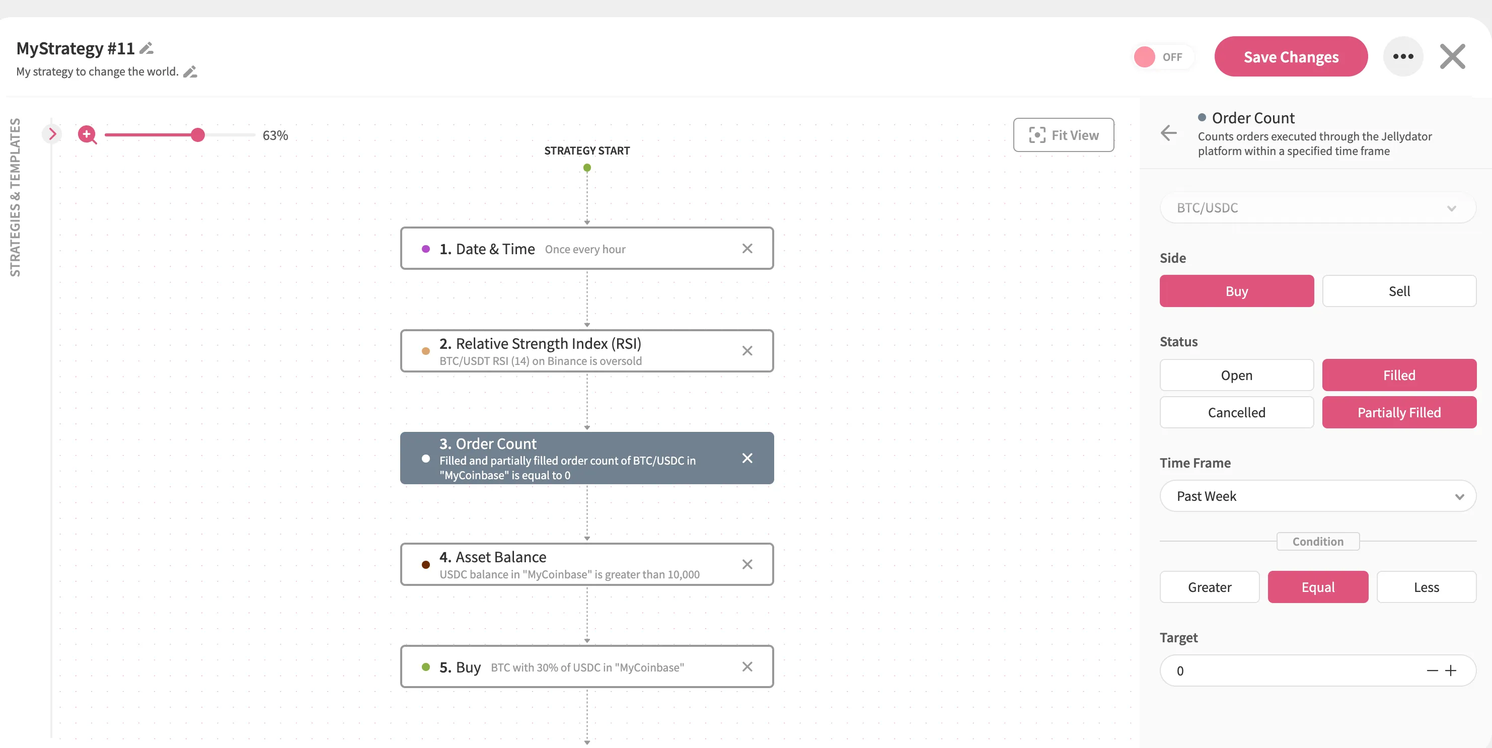
Task: Toggle the Partially Filled status
Action: pos(1399,413)
